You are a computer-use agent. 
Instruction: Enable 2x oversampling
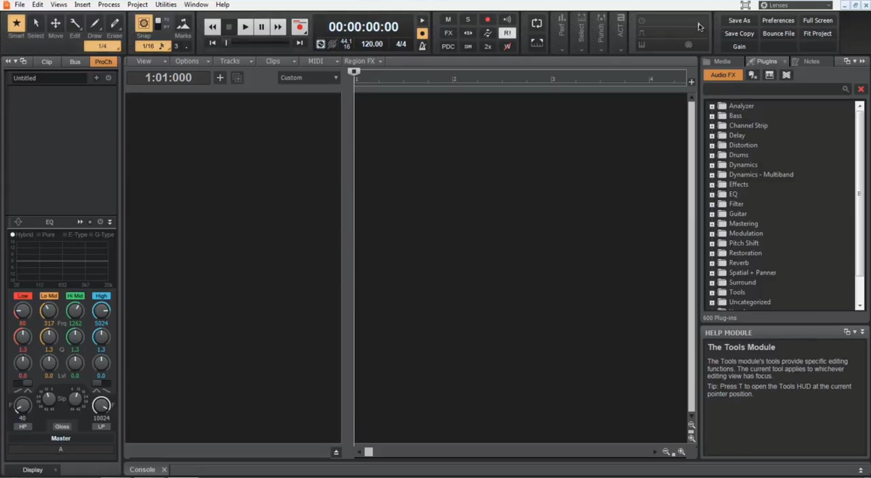(488, 46)
